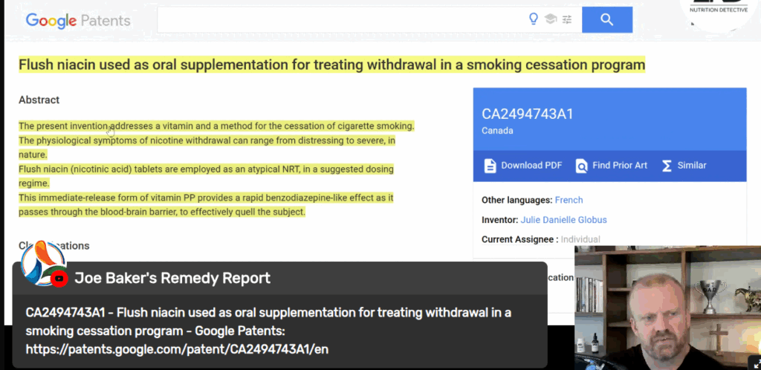Click the CA2494743A1 patent number heading
The height and width of the screenshot is (370, 761).
click(x=528, y=114)
